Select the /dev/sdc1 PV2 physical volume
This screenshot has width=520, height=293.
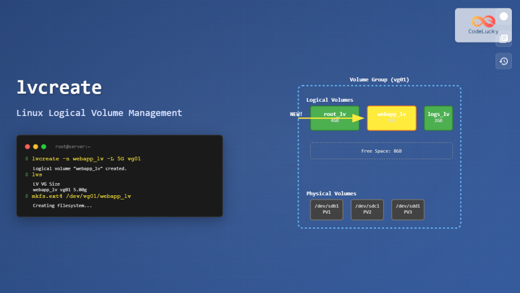[367, 210]
